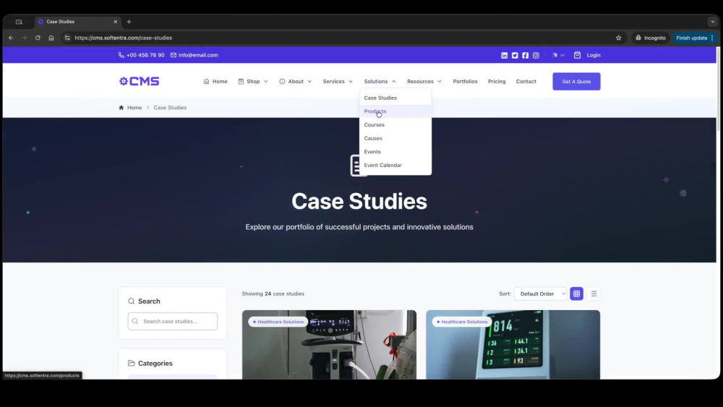Viewport: 723px width, 407px height.
Task: Click the breadcrumb home icon
Action: coord(121,108)
